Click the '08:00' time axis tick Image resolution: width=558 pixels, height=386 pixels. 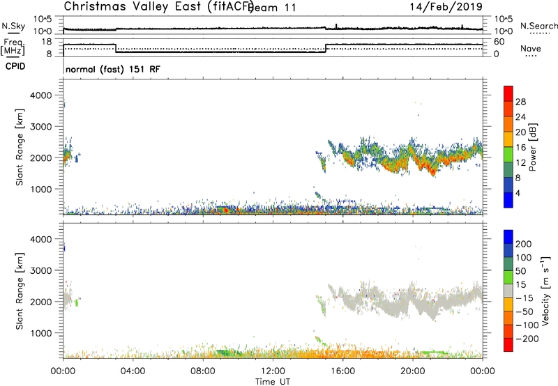coord(203,371)
